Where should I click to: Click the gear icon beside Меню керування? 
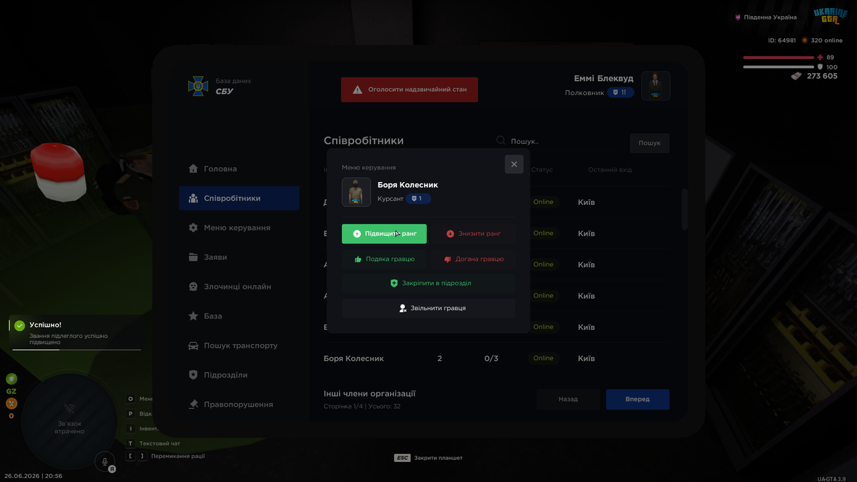point(193,228)
